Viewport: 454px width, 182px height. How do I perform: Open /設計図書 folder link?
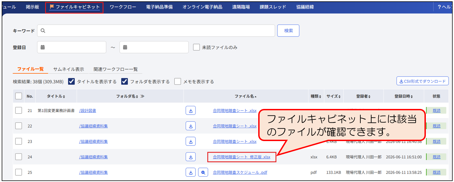click(88, 111)
